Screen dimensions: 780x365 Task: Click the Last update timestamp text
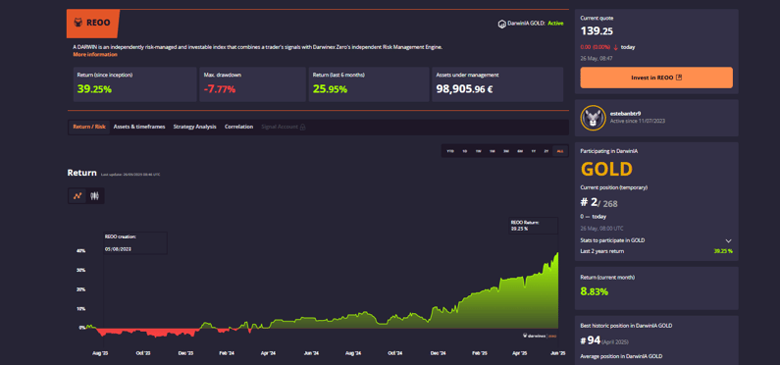[x=130, y=175]
